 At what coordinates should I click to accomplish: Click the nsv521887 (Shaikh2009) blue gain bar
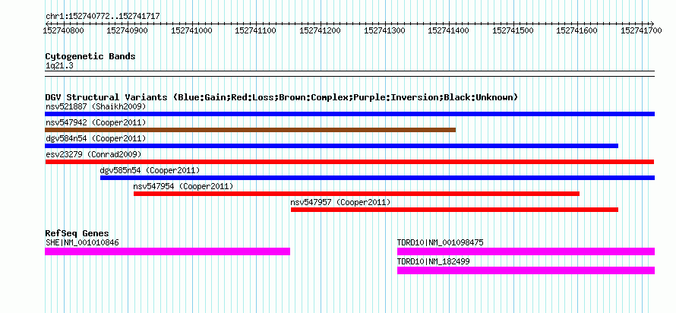click(x=349, y=114)
